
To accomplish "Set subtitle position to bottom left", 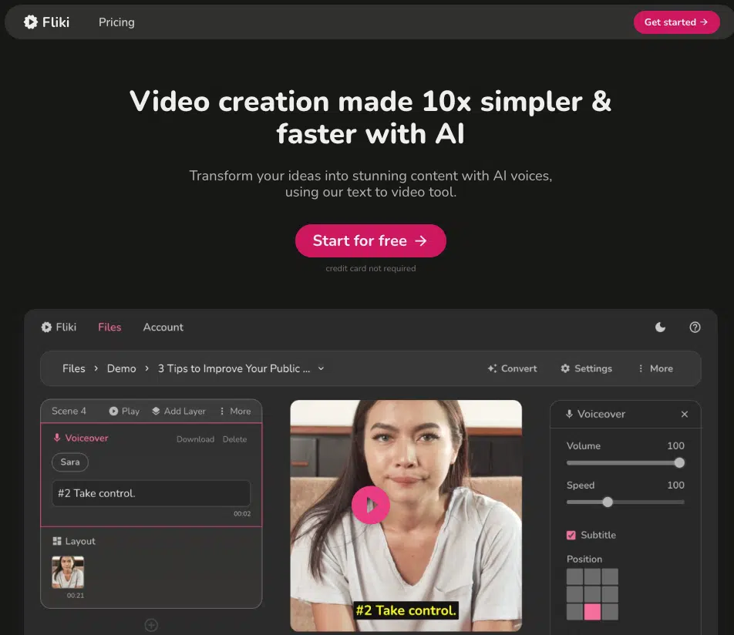I will (575, 612).
